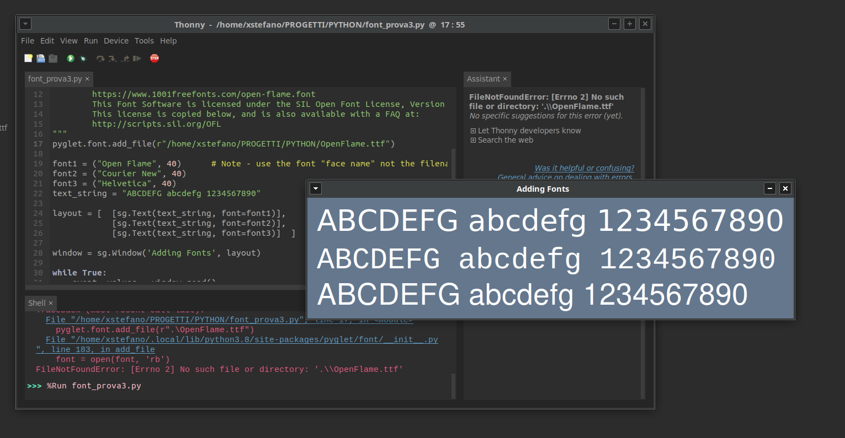Start debugging with the bug icon
The width and height of the screenshot is (845, 438).
tap(83, 58)
